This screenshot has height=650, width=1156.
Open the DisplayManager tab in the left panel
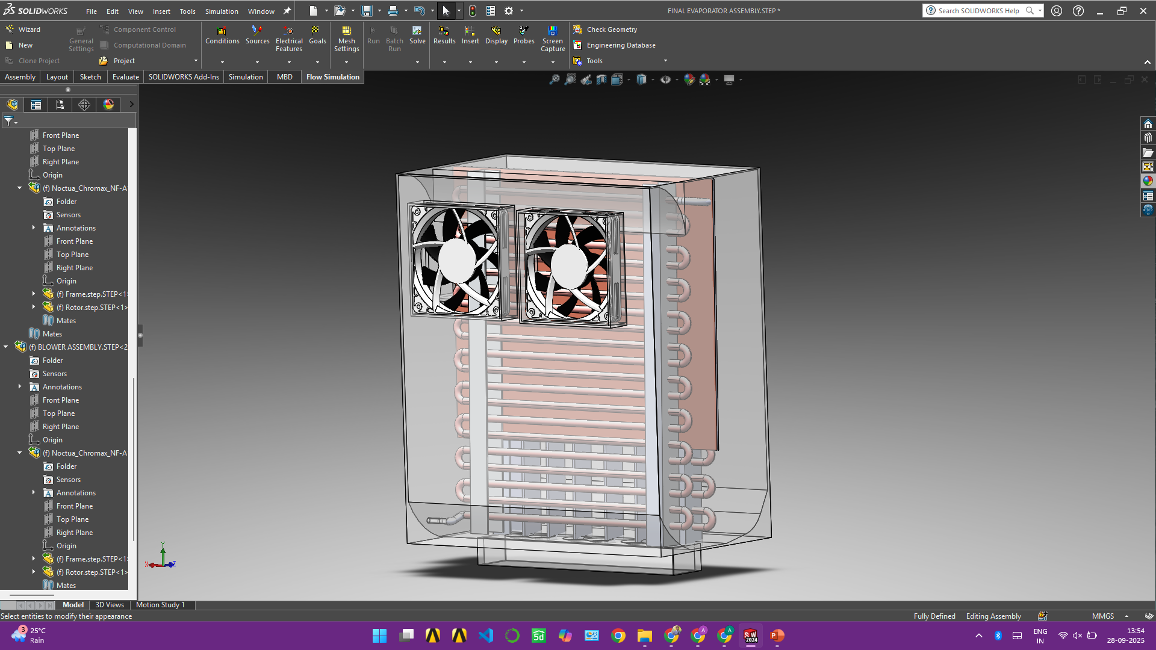pos(108,105)
